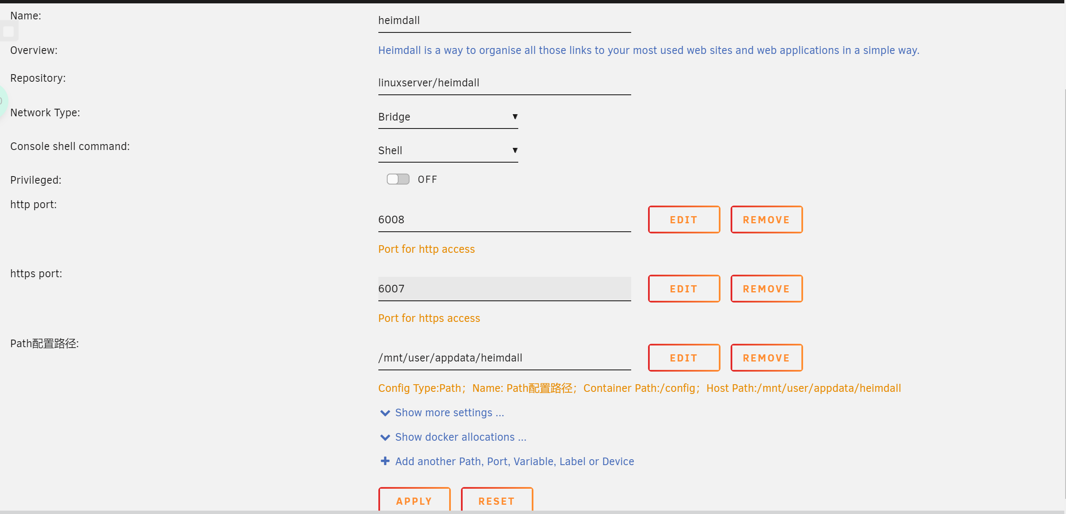Remove the http port 6008 entry
The image size is (1066, 514).
pyautogui.click(x=766, y=220)
